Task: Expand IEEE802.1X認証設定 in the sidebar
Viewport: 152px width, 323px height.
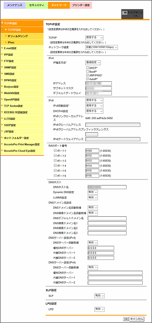Action: [x=22, y=112]
